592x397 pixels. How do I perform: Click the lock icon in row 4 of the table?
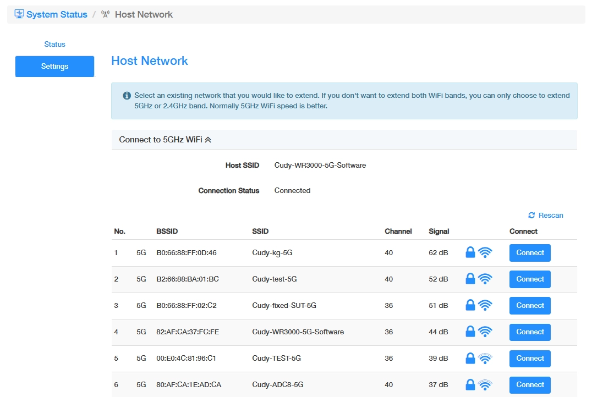(x=470, y=332)
